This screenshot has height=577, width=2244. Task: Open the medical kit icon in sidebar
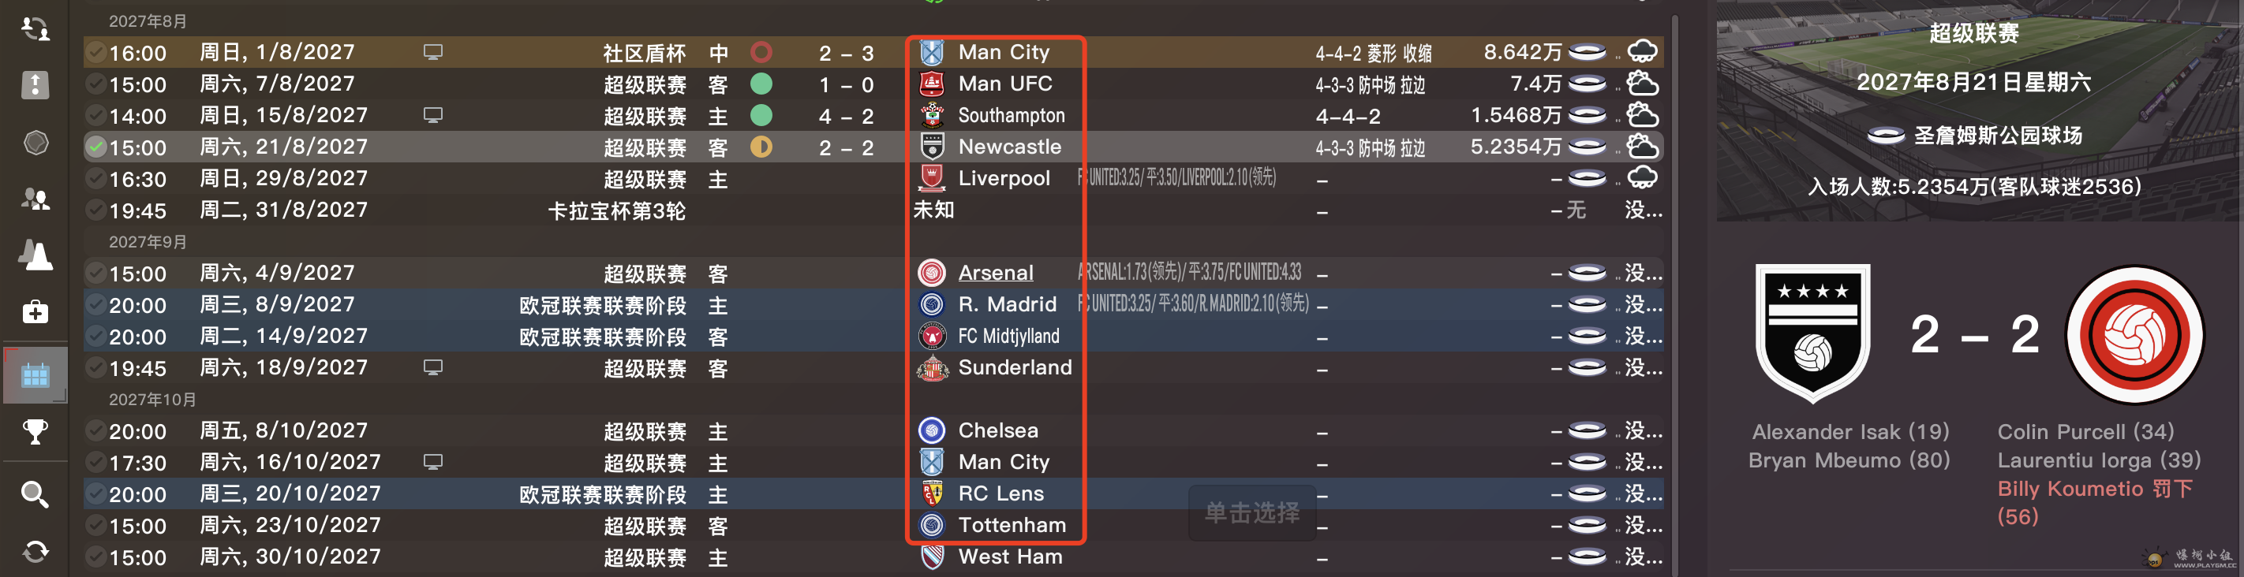pos(35,311)
